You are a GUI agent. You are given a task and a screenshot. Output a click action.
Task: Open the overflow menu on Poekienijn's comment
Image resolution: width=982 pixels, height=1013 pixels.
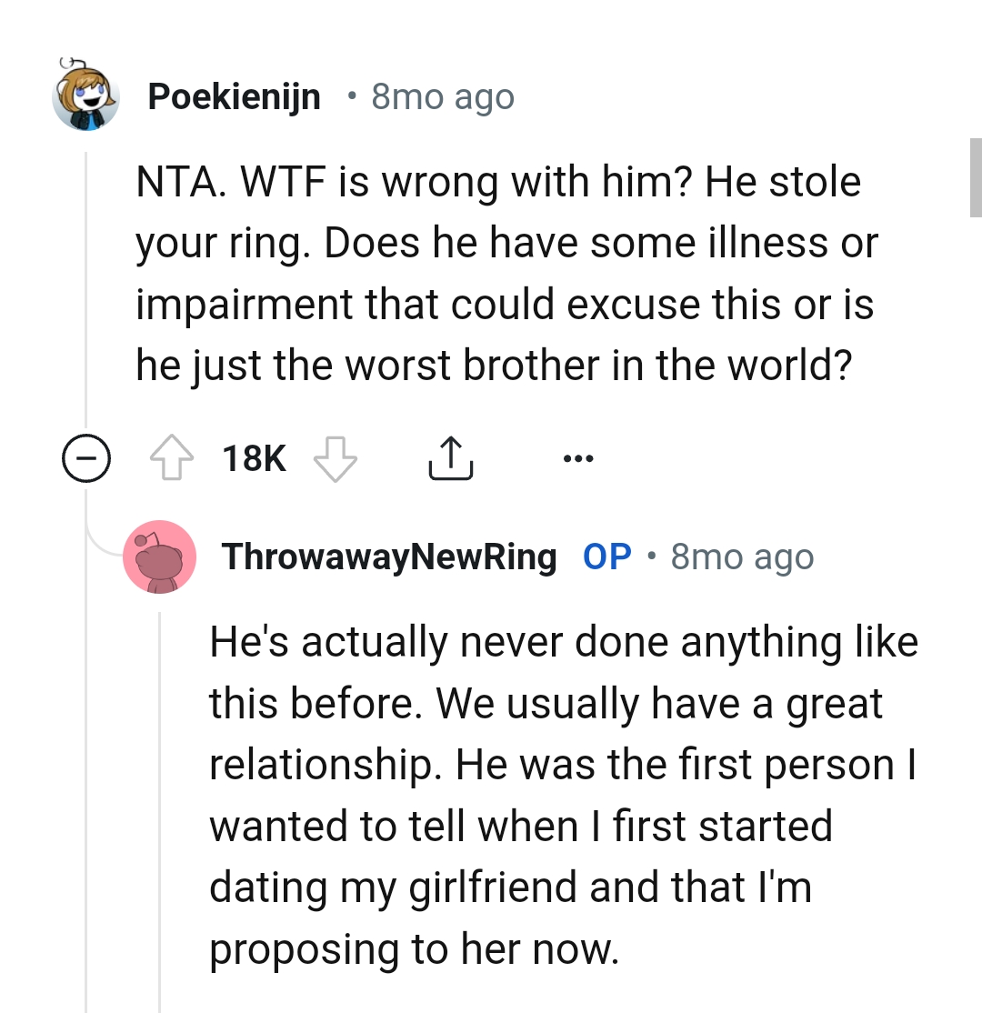pyautogui.click(x=579, y=459)
